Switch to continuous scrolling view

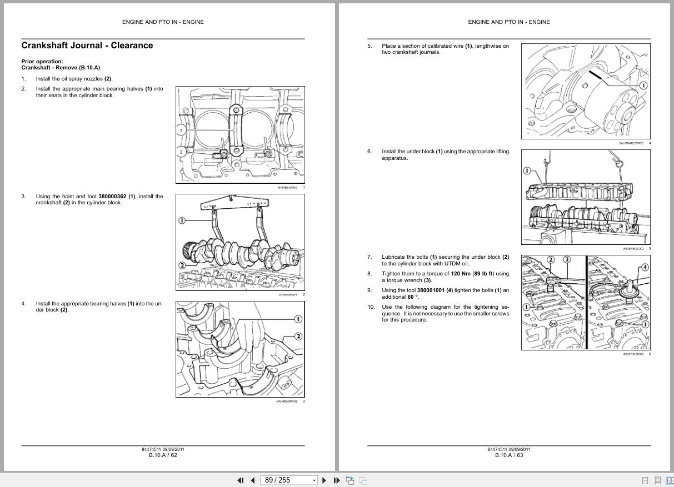657,480
